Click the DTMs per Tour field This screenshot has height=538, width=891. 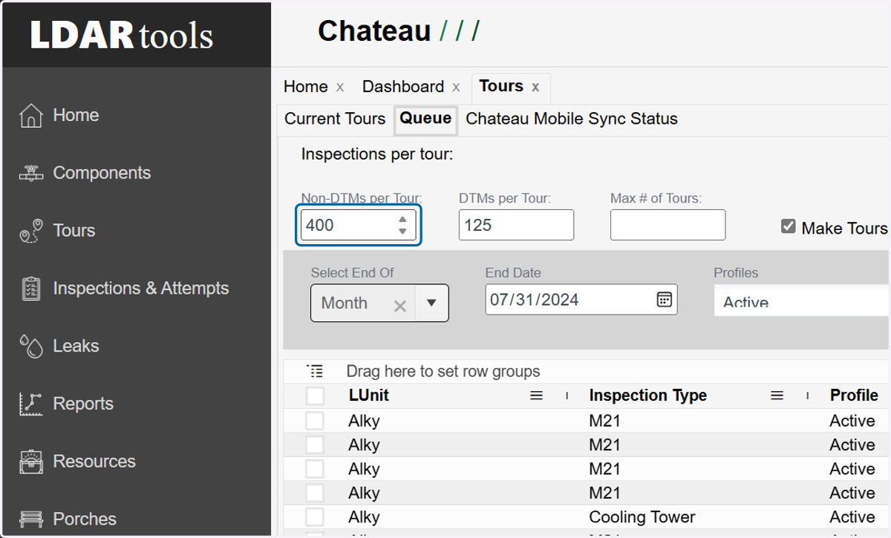point(516,225)
